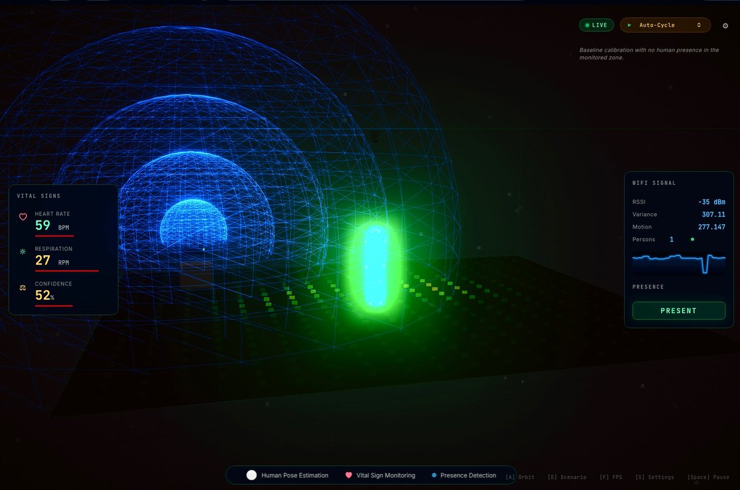Click the confidence red bar
This screenshot has width=740, height=490.
pyautogui.click(x=54, y=306)
